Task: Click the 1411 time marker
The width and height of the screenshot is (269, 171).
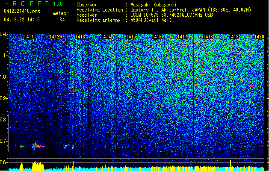Action: (29, 37)
